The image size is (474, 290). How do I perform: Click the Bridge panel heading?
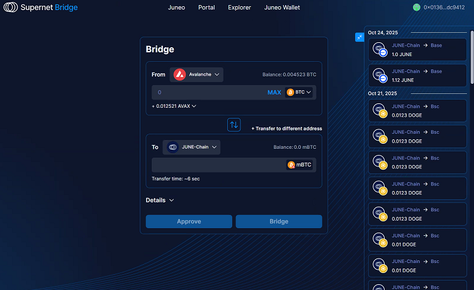point(160,49)
